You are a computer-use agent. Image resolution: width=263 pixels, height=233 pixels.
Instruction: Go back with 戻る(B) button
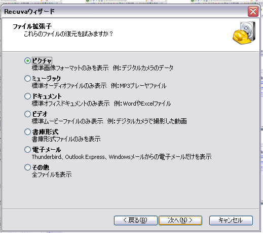pos(136,220)
